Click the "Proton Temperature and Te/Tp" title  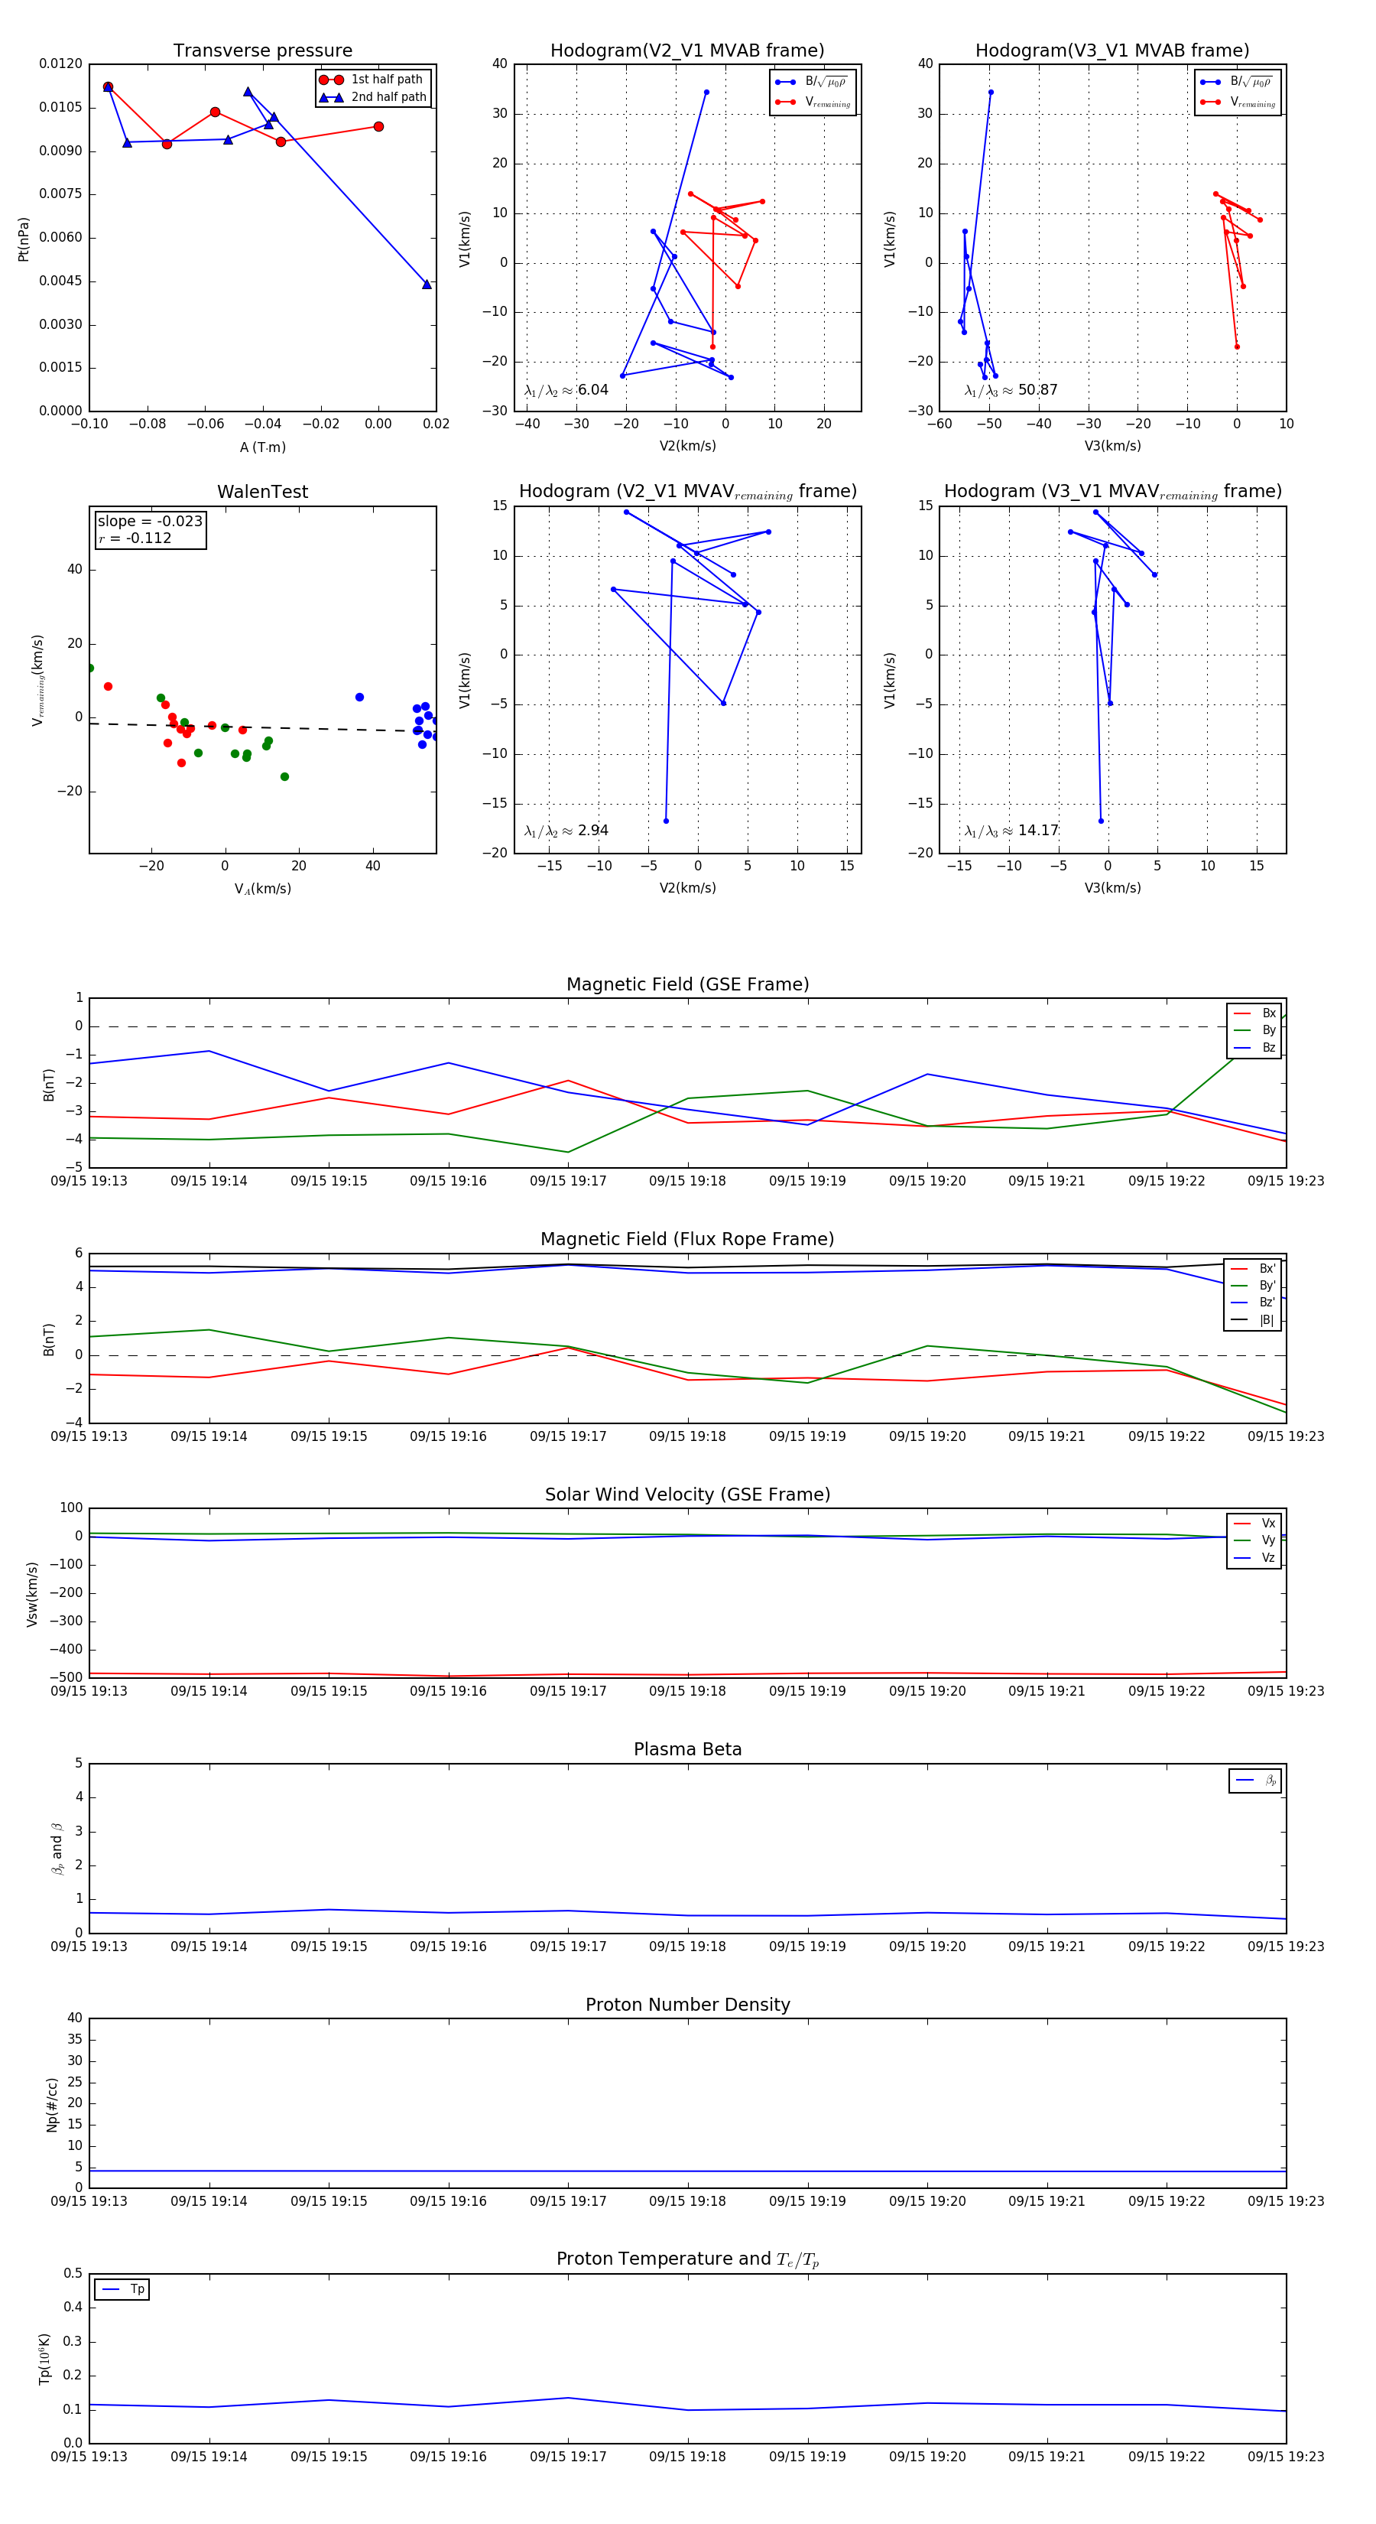pyautogui.click(x=687, y=2259)
